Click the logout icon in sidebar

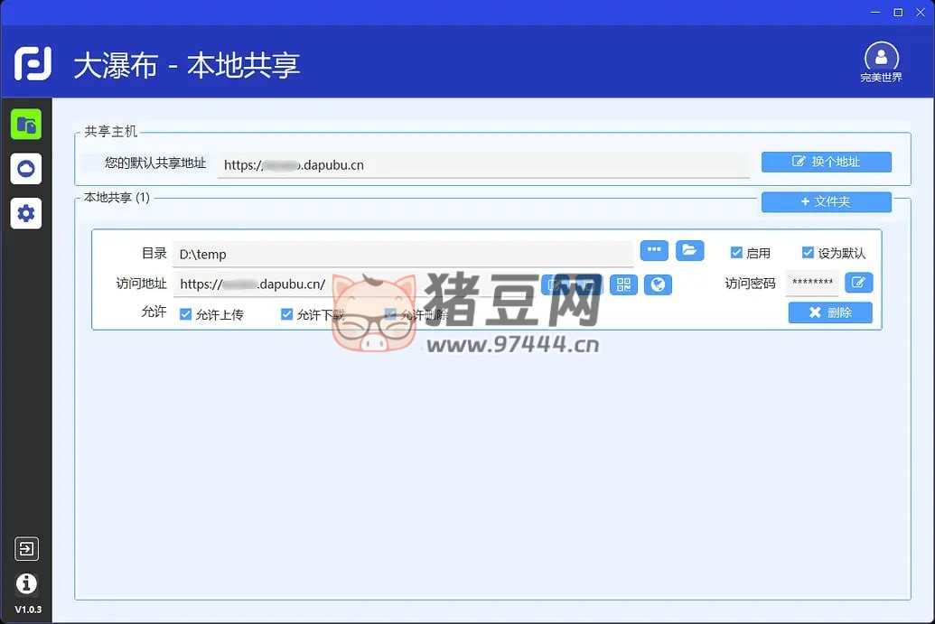pyautogui.click(x=27, y=548)
